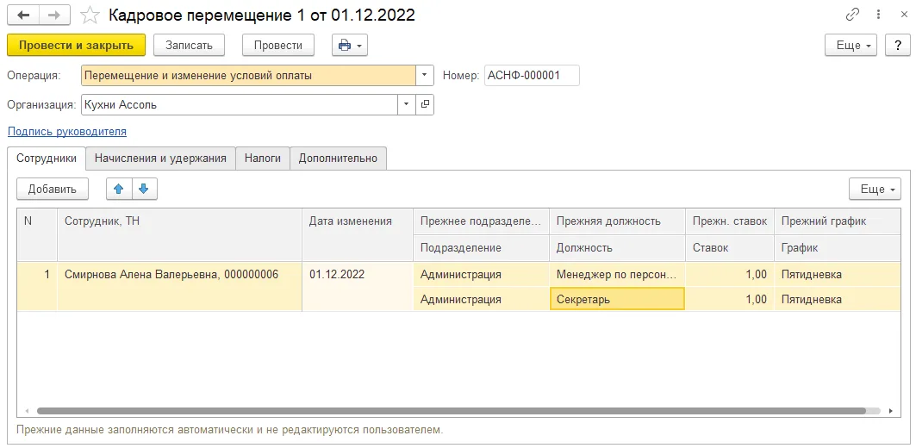Follow the Подпись руководителя link
The height and width of the screenshot is (448, 916).
click(67, 132)
